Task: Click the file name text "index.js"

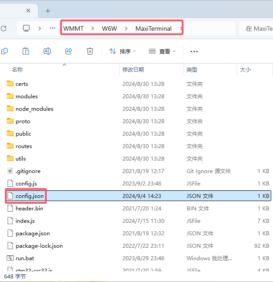Action: pos(25,221)
